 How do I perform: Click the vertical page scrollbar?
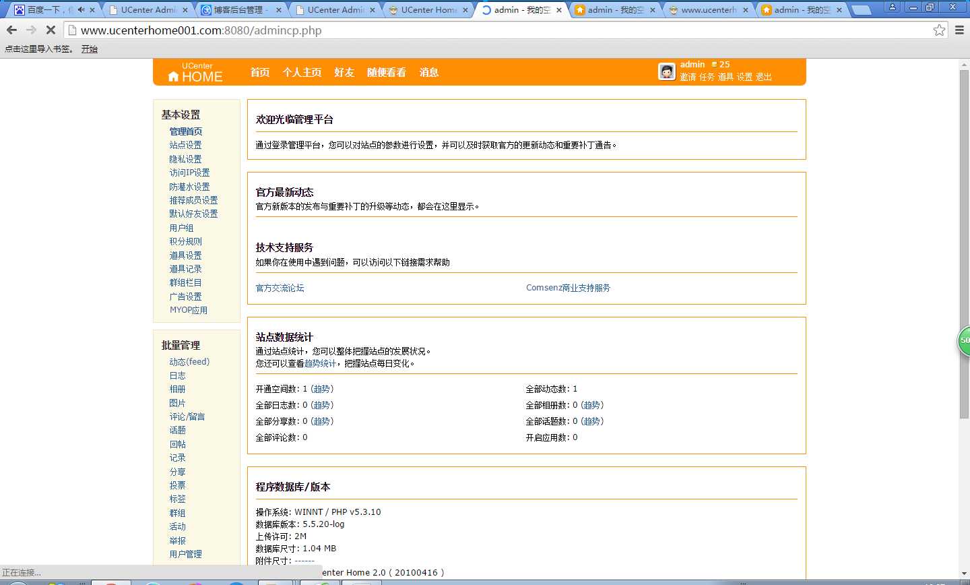click(x=964, y=243)
